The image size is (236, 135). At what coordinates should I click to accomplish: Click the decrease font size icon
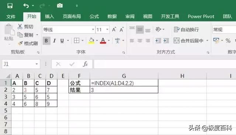tap(122, 29)
